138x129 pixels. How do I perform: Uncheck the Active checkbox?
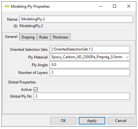point(36,89)
